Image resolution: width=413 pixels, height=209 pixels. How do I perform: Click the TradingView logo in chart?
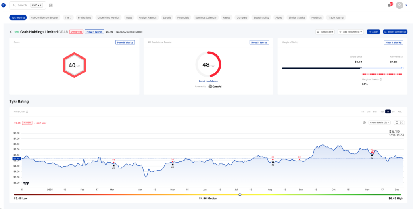[26, 184]
